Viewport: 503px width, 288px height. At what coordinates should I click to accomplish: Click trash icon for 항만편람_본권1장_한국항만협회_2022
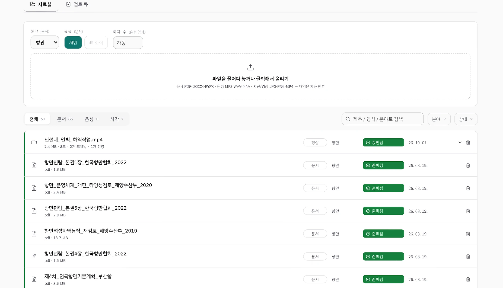tap(468, 165)
